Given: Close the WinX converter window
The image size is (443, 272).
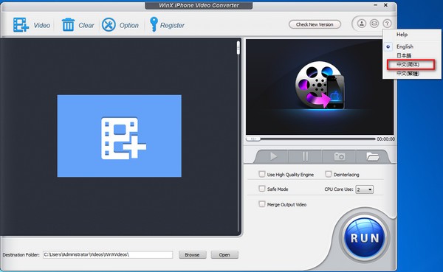Looking at the screenshot, I should [x=385, y=5].
